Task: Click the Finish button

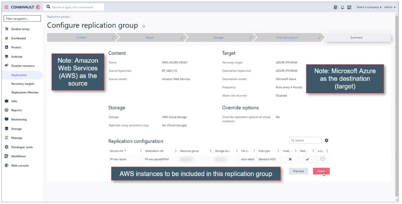Action: point(321,171)
